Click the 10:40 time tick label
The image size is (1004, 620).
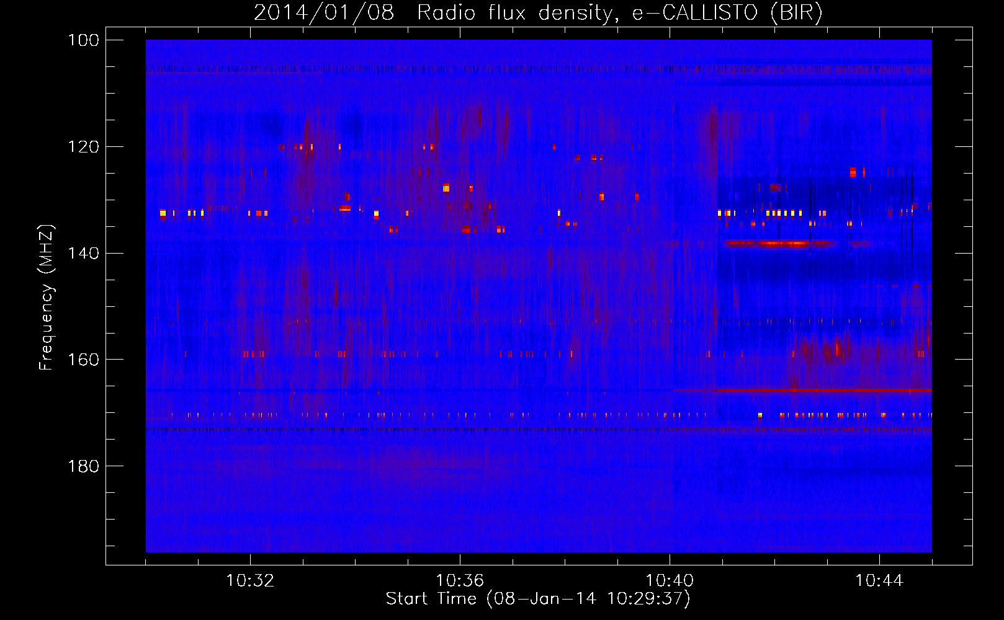point(670,581)
